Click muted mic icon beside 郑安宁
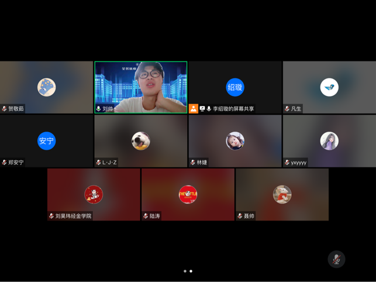This screenshot has width=376, height=282. (5, 163)
